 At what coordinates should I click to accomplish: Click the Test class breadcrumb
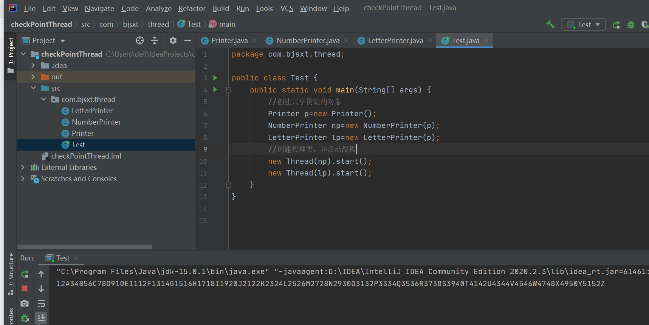tap(189, 25)
